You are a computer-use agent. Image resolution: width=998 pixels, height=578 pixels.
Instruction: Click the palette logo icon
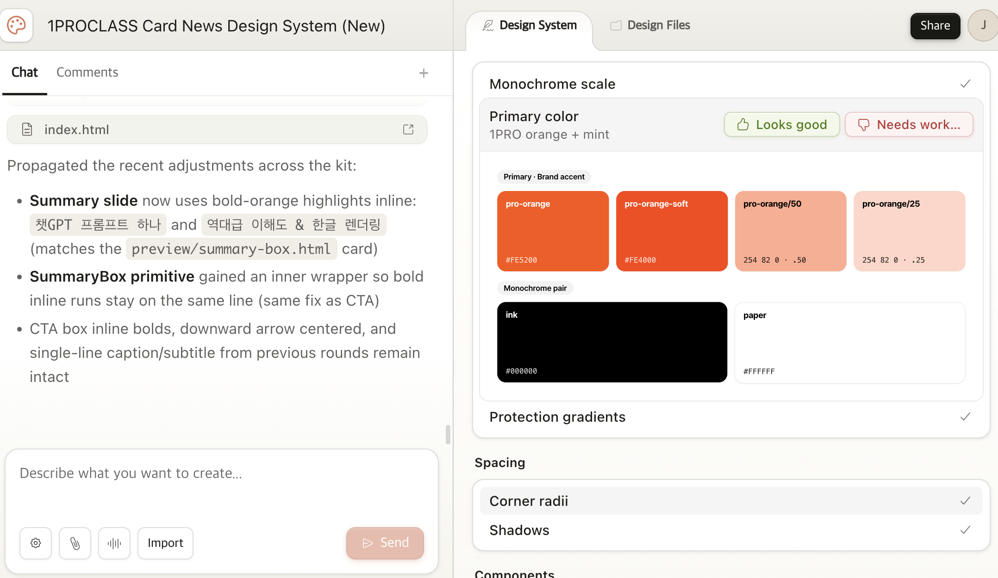[x=17, y=25]
